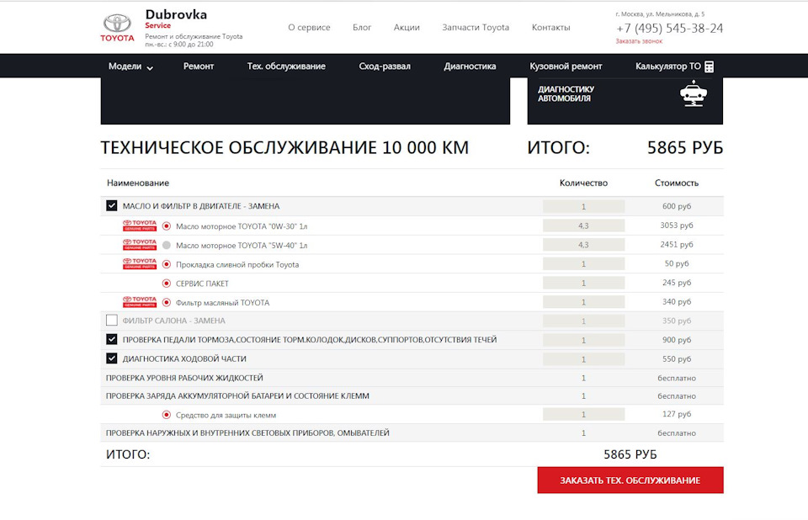
Task: Uncheck ПРОВЕРКА ПЕДАЛИ ТОРМОЗА checkbox
Action: [111, 339]
